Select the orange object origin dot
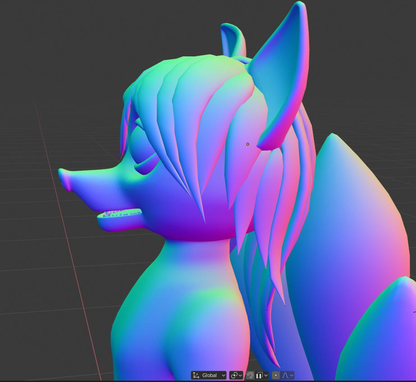 coord(248,144)
